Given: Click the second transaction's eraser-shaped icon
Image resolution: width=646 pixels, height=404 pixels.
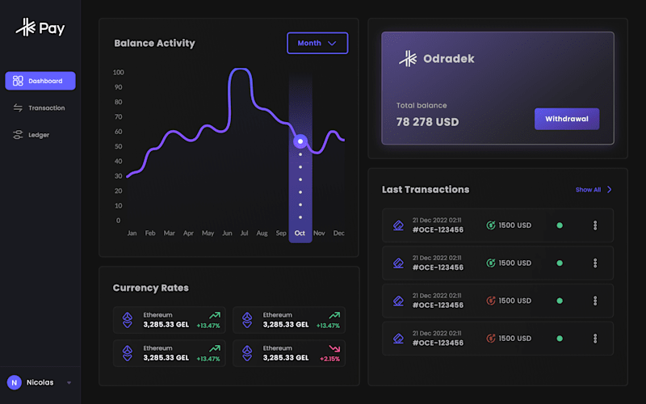Looking at the screenshot, I should tap(398, 263).
